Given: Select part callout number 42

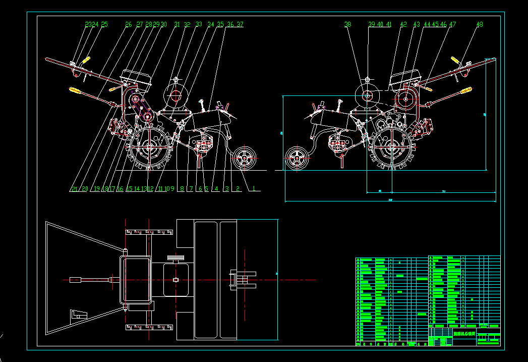Looking at the screenshot, I should coord(403,24).
